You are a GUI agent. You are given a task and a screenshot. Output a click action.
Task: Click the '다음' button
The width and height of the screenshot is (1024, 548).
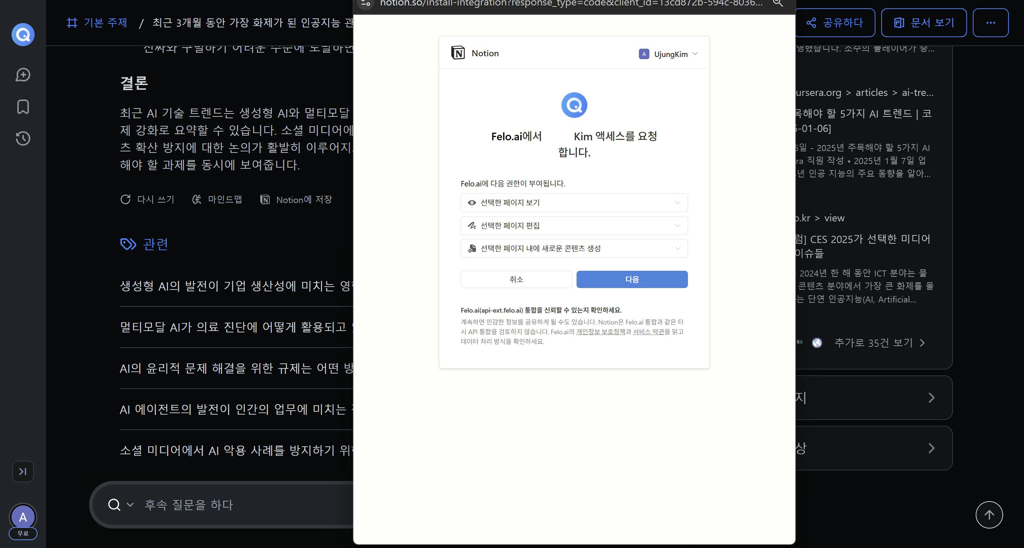tap(632, 279)
